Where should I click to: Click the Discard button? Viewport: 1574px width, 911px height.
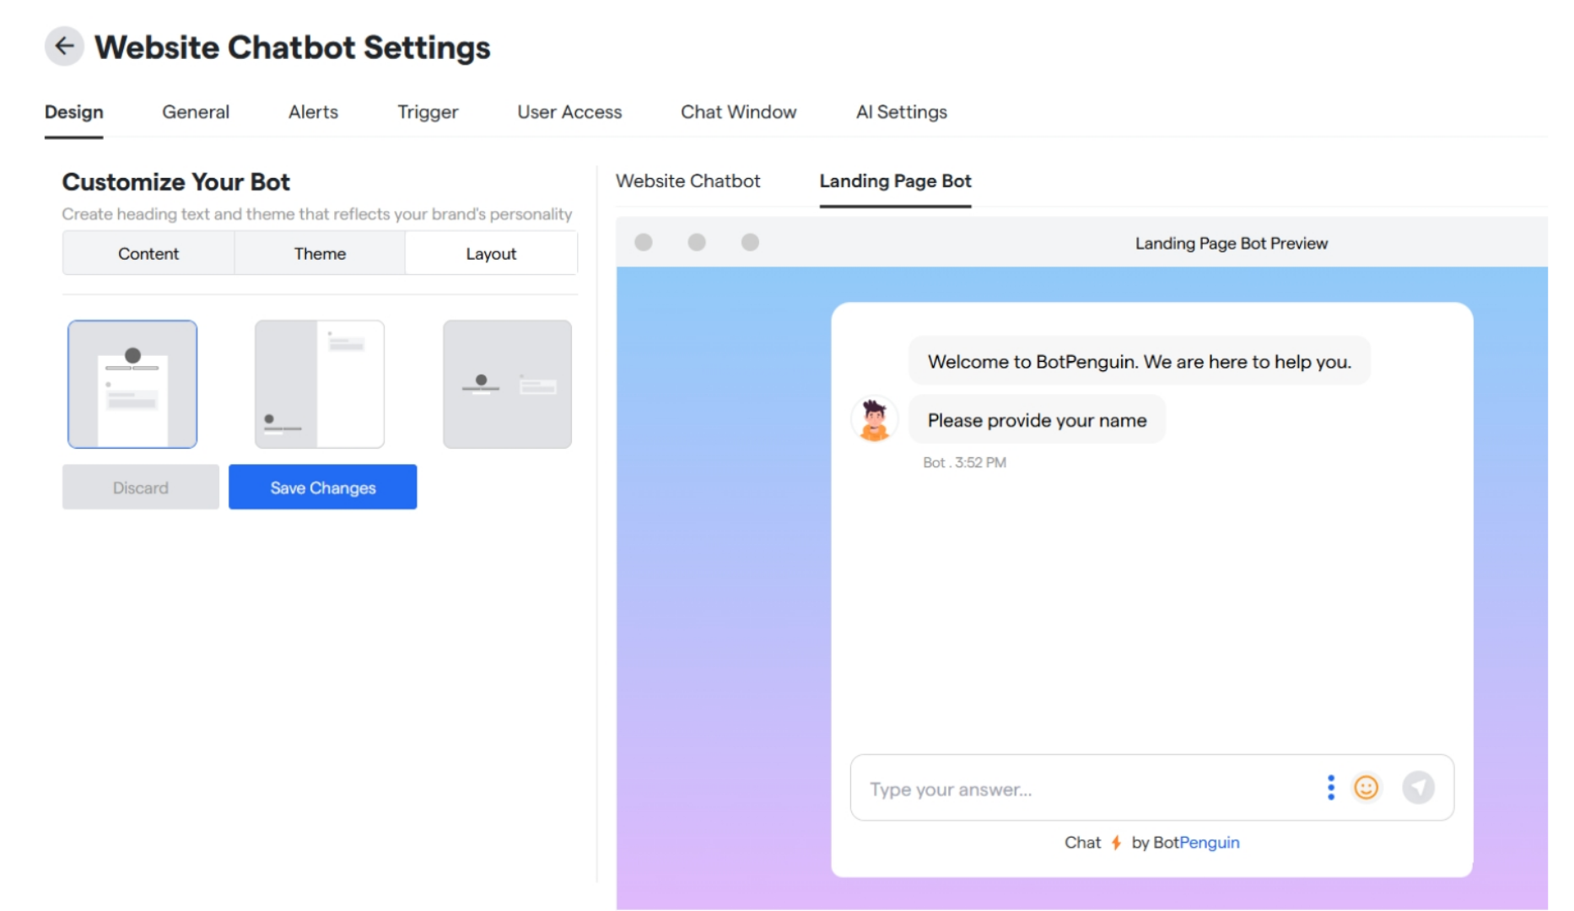click(x=140, y=487)
